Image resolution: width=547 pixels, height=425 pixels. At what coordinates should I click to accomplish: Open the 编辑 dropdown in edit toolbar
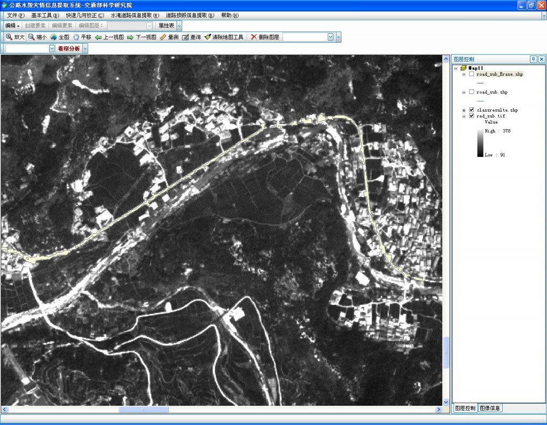12,26
